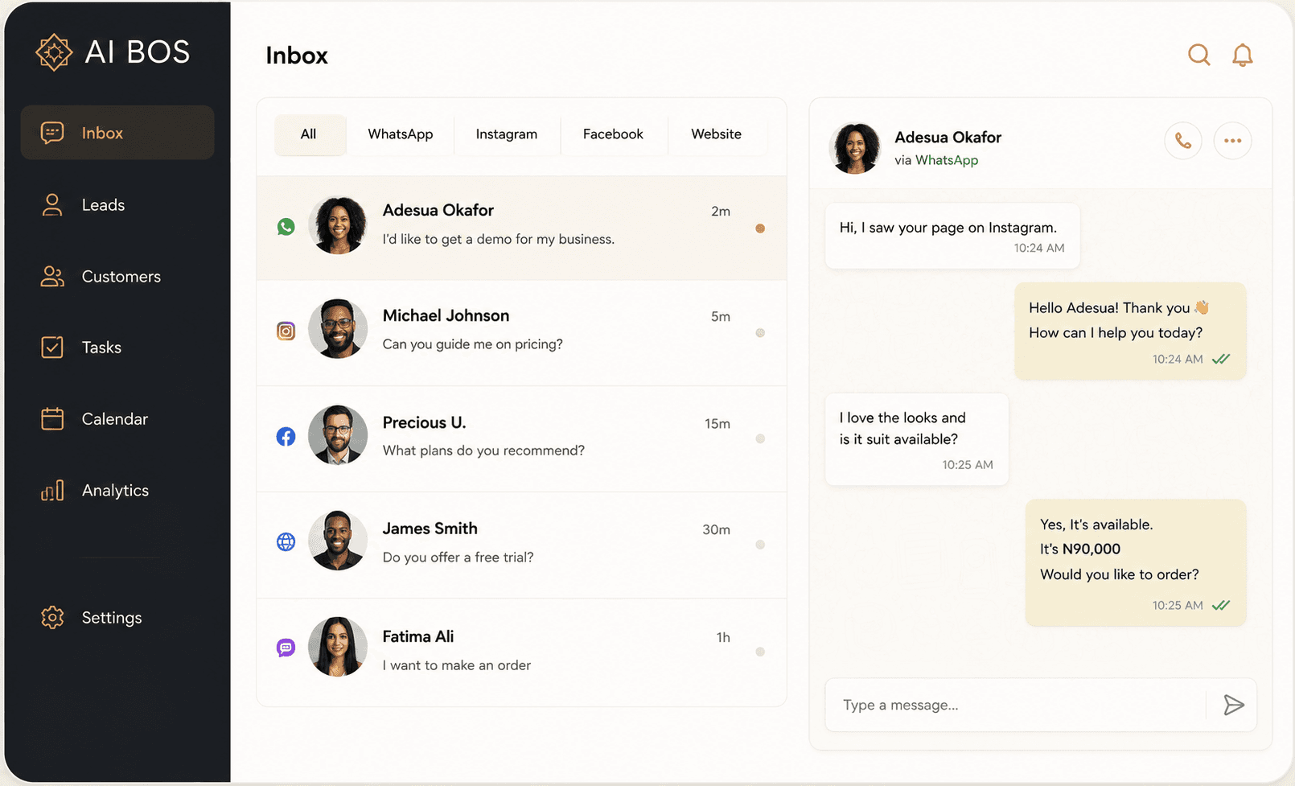The image size is (1295, 786).
Task: Click bubble "How can I help you today?"
Action: [1130, 331]
